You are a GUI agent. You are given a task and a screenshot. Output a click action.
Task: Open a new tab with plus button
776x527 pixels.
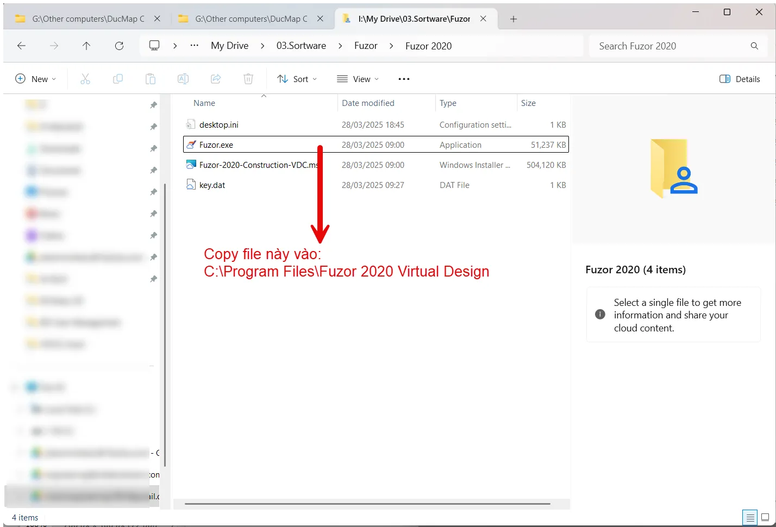(513, 19)
